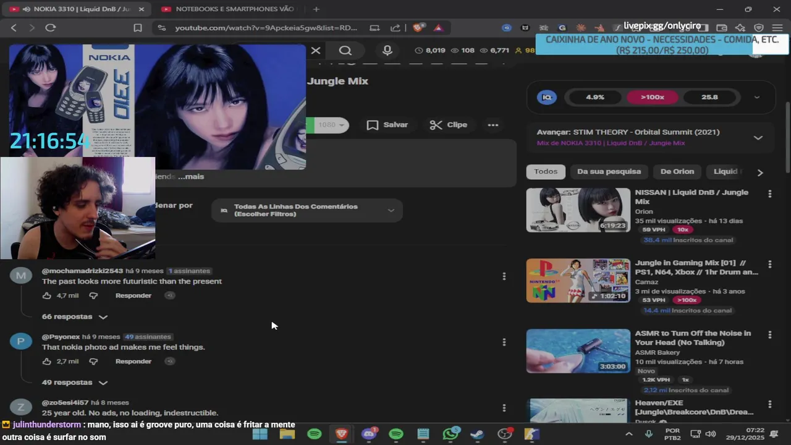This screenshot has height=445, width=791.
Task: Show hidden tray icons chevron
Action: click(629, 434)
